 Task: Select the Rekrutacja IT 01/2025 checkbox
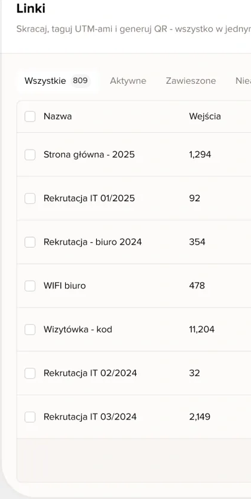click(x=30, y=199)
